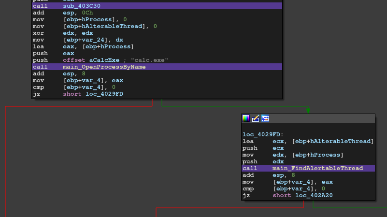Click 'mov edx, [ebp+hProcess]' line
Screen dimensions: 387x217
(293, 155)
